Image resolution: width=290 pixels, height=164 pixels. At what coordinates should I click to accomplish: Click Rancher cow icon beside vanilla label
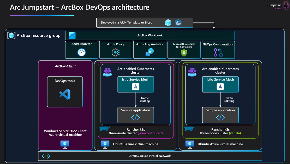point(189,129)
